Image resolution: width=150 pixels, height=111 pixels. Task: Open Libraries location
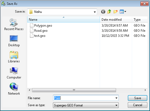click(x=14, y=57)
